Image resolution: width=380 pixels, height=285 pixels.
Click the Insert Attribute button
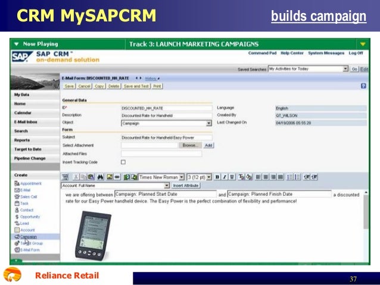pyautogui.click(x=186, y=186)
